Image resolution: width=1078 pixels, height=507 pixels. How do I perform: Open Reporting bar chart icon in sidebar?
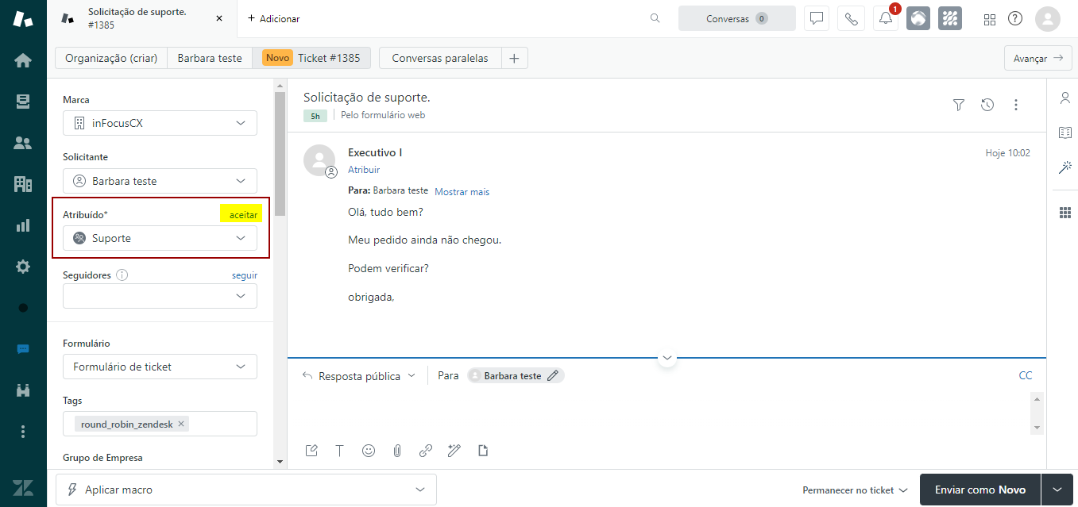(23, 225)
